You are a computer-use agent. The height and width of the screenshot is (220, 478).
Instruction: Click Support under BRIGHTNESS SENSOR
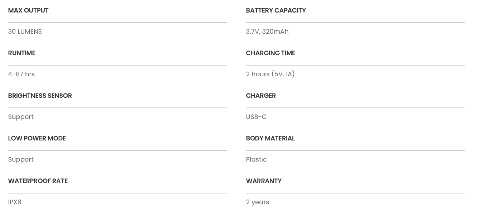pyautogui.click(x=21, y=117)
